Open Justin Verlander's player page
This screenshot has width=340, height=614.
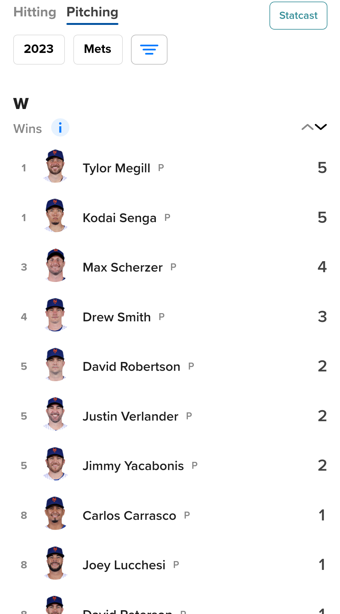(130, 416)
